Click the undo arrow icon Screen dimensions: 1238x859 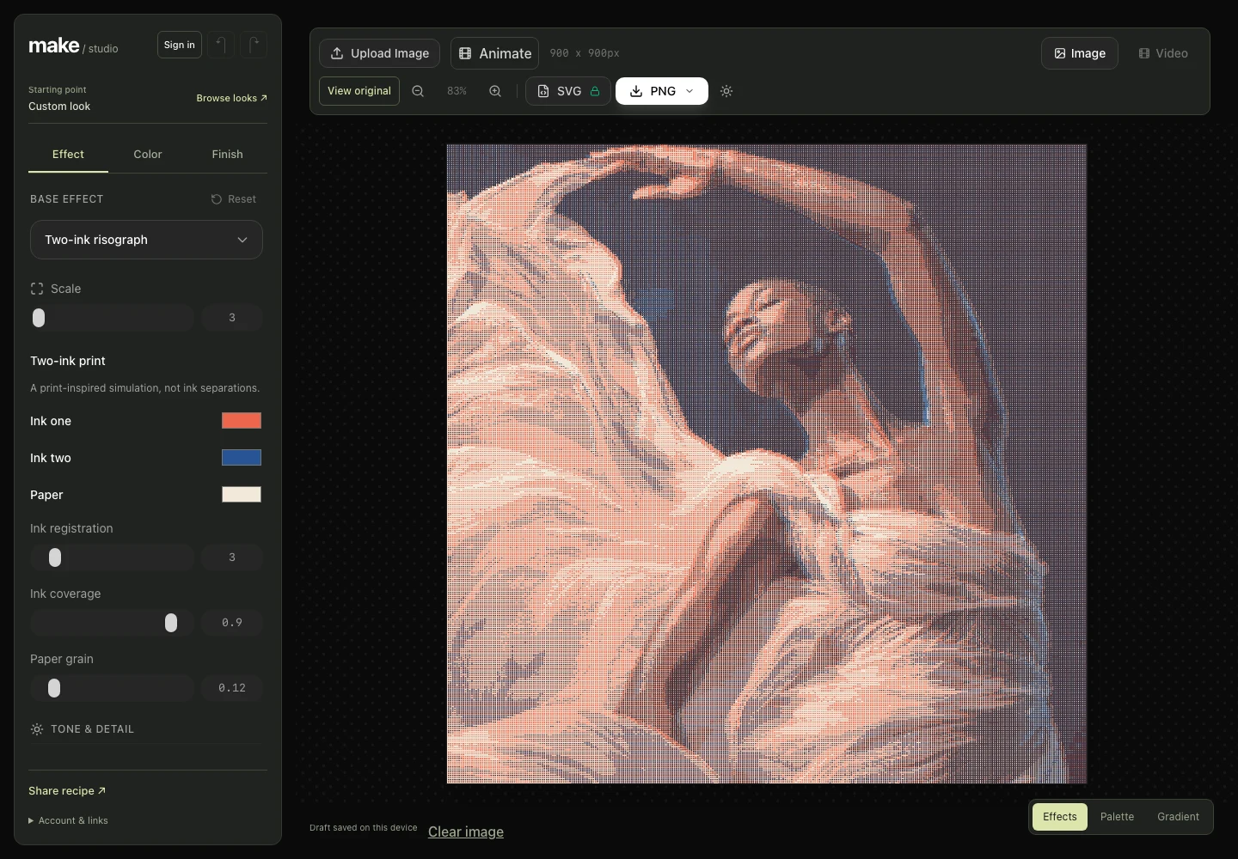(221, 45)
